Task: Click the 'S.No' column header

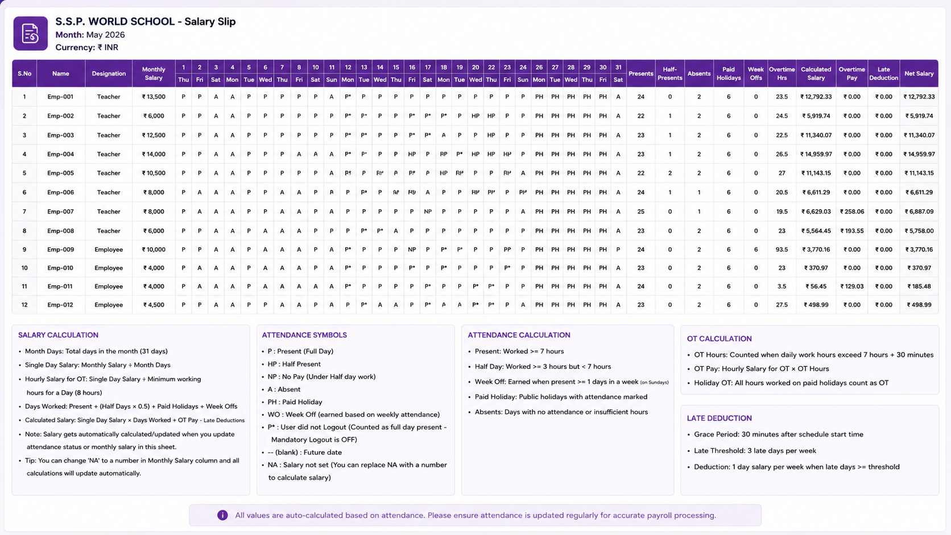Action: point(24,73)
